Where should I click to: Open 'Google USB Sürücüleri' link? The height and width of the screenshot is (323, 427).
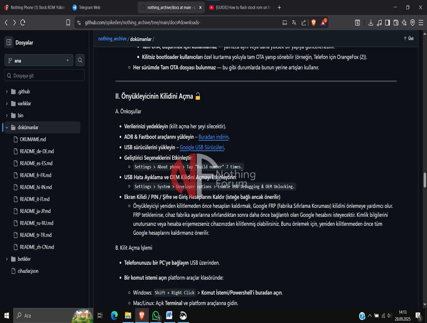(202, 147)
